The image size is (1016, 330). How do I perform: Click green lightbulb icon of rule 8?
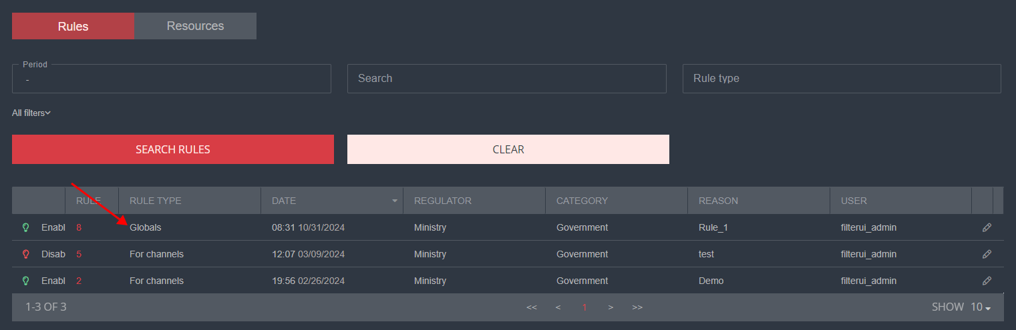[26, 227]
